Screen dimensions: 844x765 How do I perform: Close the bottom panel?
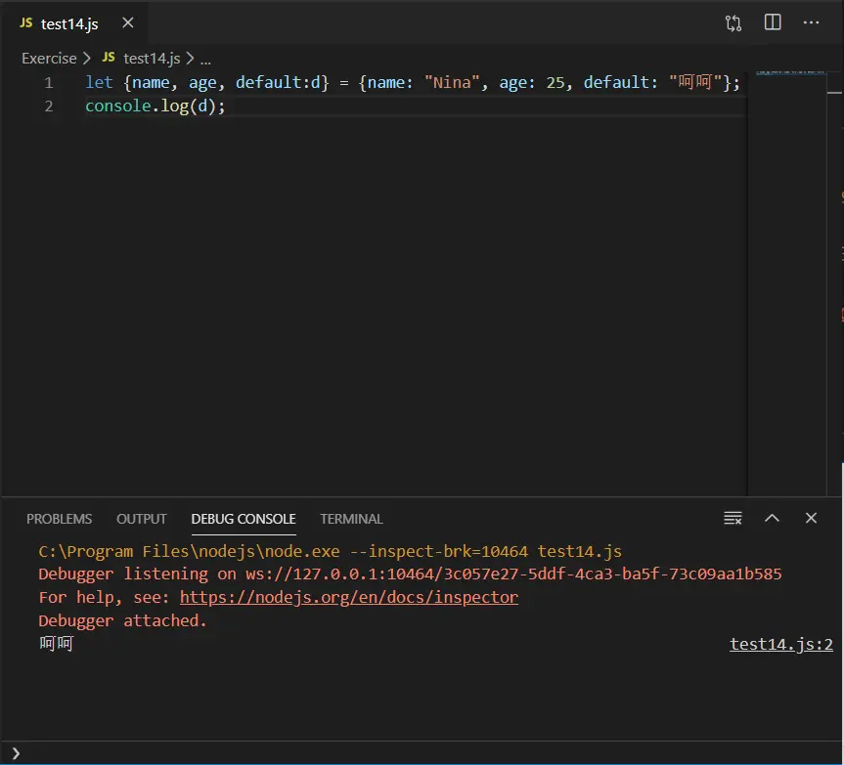[811, 518]
